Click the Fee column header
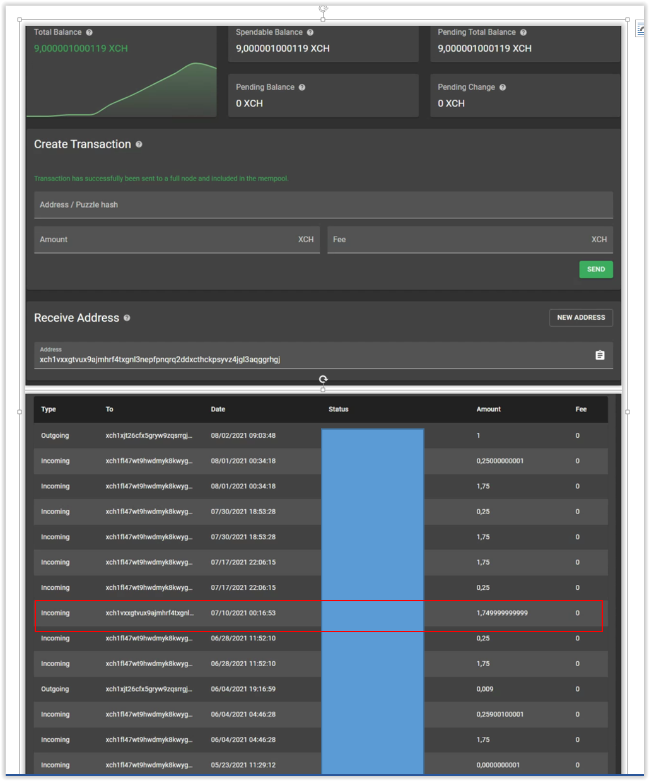The height and width of the screenshot is (781, 649). [x=581, y=409]
